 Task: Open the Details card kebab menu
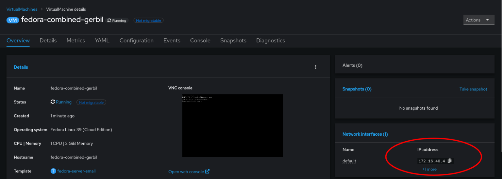315,67
